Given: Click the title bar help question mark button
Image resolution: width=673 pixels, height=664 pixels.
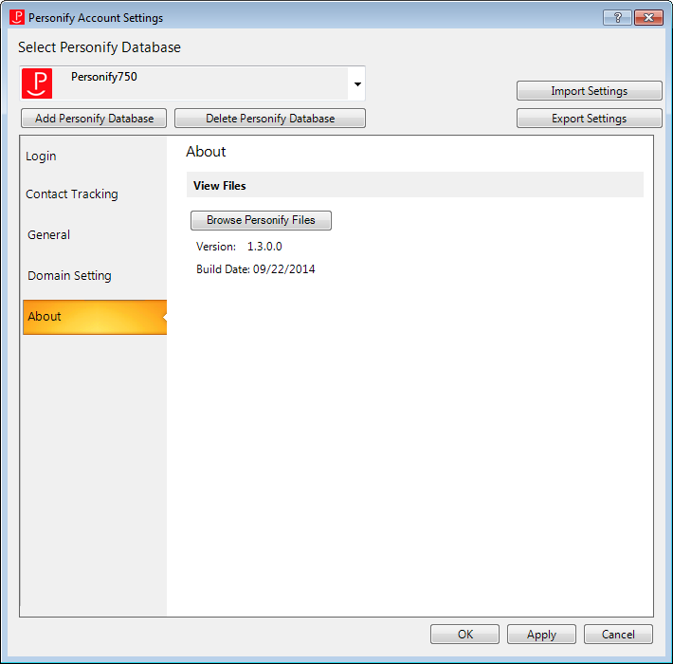Looking at the screenshot, I should pos(617,18).
